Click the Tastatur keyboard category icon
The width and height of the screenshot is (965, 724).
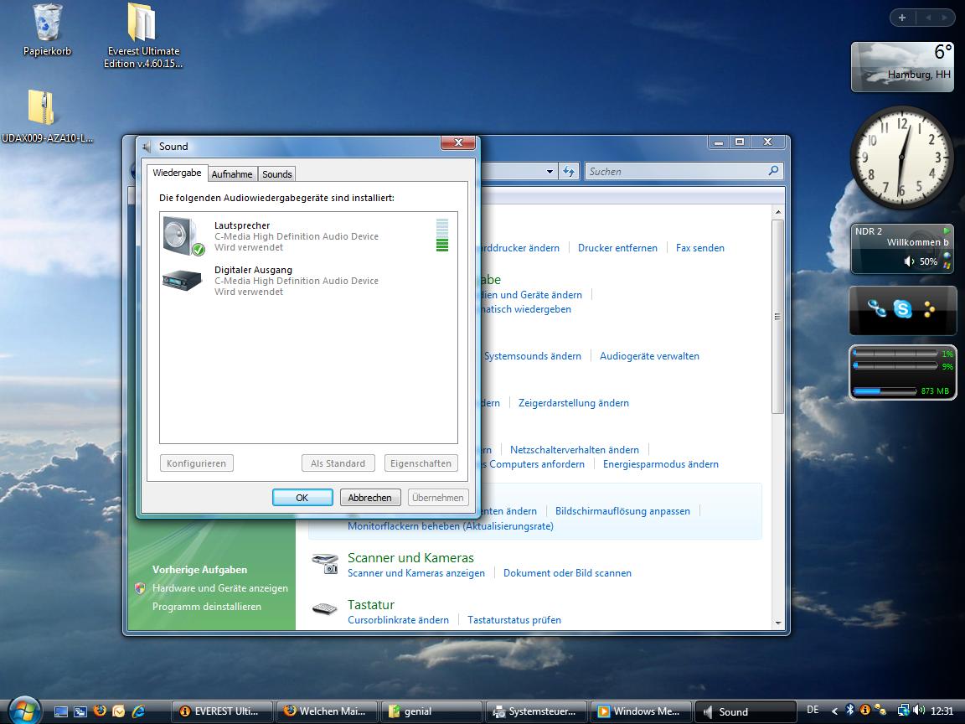[x=324, y=608]
